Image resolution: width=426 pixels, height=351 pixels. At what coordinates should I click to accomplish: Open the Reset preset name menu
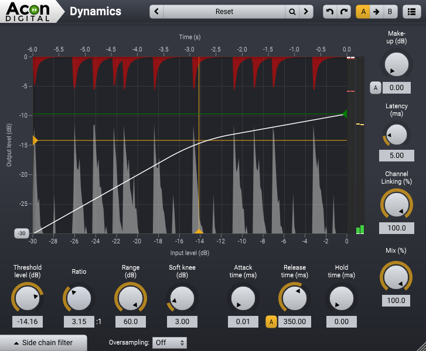224,12
